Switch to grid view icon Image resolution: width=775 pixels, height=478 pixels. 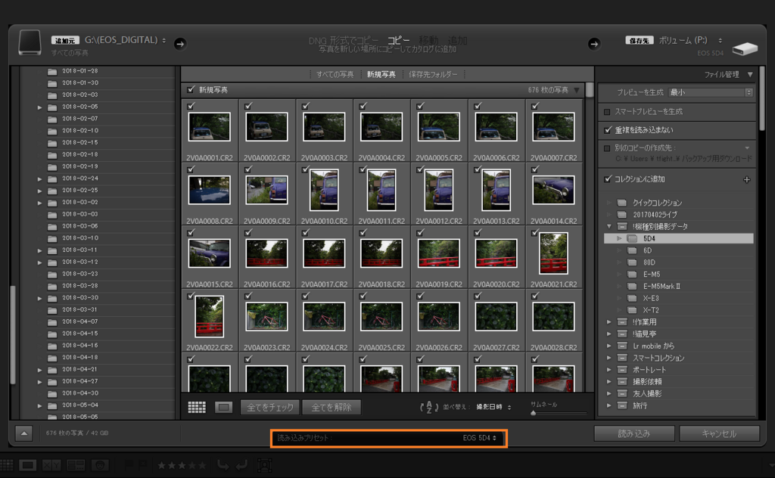click(197, 408)
